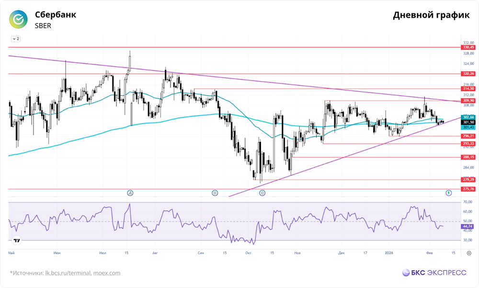The width and height of the screenshot is (479, 288).
Task: Click the Июн label on time axis
Action: point(57,253)
